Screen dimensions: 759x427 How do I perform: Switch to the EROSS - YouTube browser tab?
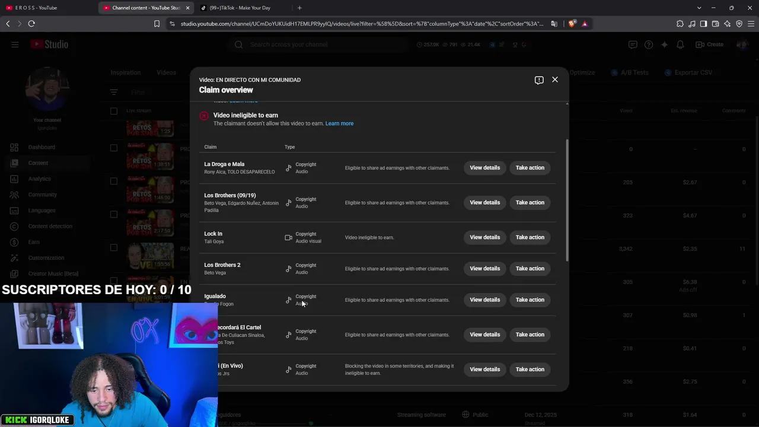pos(47,8)
